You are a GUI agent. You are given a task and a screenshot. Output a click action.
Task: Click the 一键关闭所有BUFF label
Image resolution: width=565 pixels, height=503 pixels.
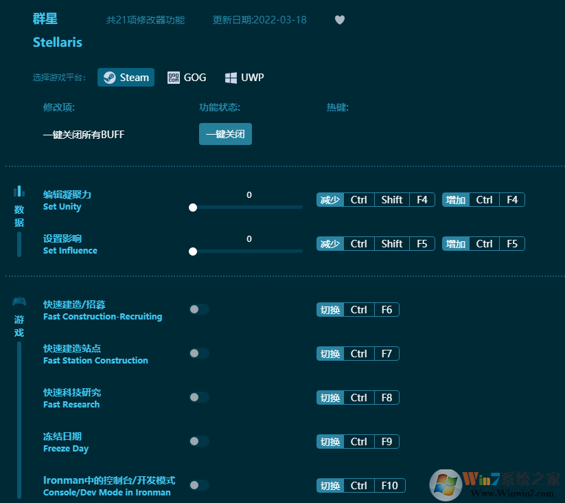[x=84, y=135]
